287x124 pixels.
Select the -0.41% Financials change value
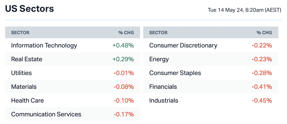(262, 87)
